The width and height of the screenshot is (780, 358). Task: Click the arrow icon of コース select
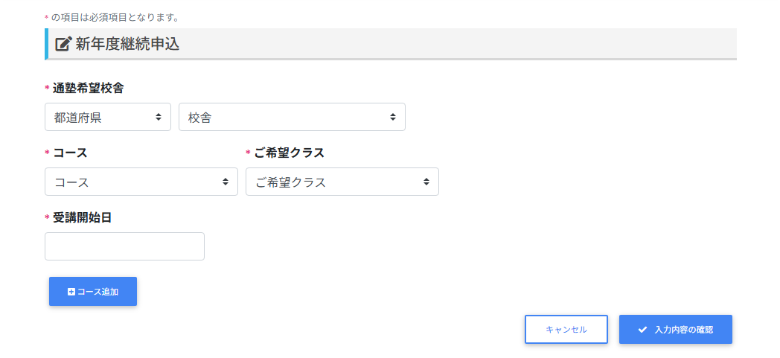(x=226, y=182)
